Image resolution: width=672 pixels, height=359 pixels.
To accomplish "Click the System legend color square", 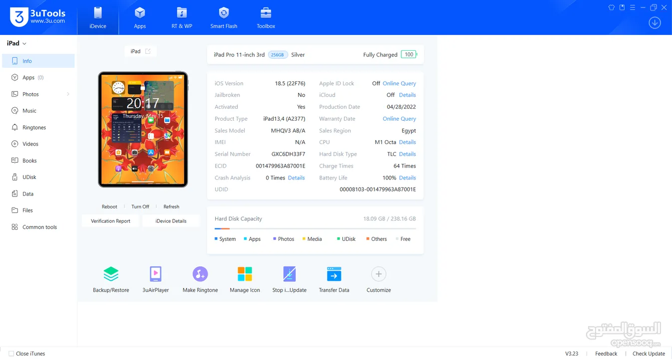I will 216,239.
